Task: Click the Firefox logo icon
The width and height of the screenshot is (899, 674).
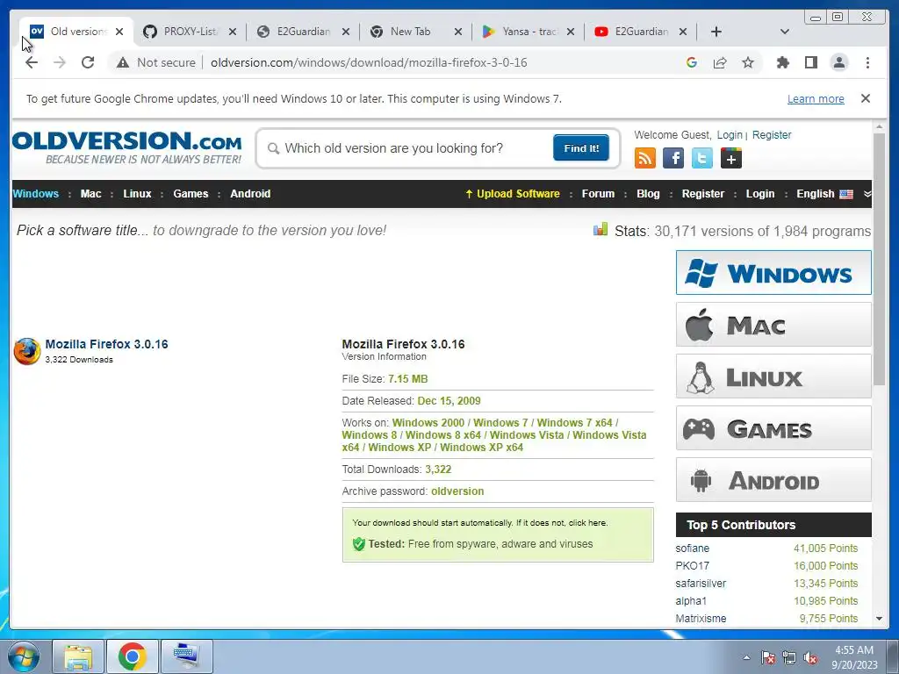Action: coord(27,351)
